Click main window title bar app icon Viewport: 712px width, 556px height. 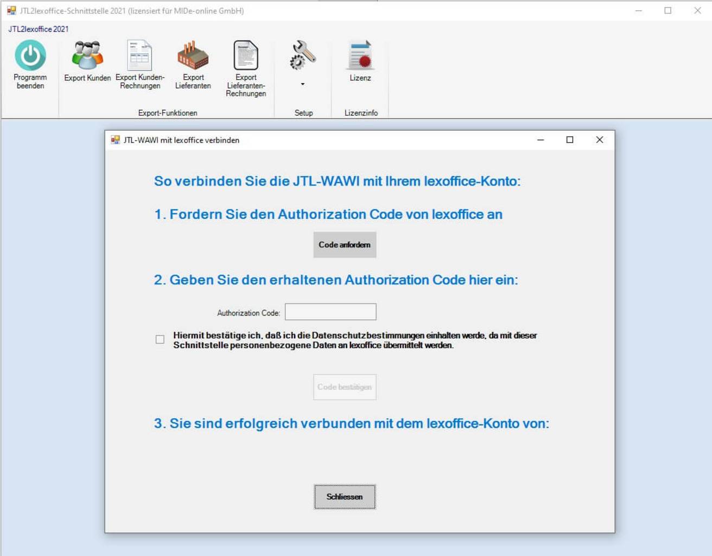click(11, 10)
